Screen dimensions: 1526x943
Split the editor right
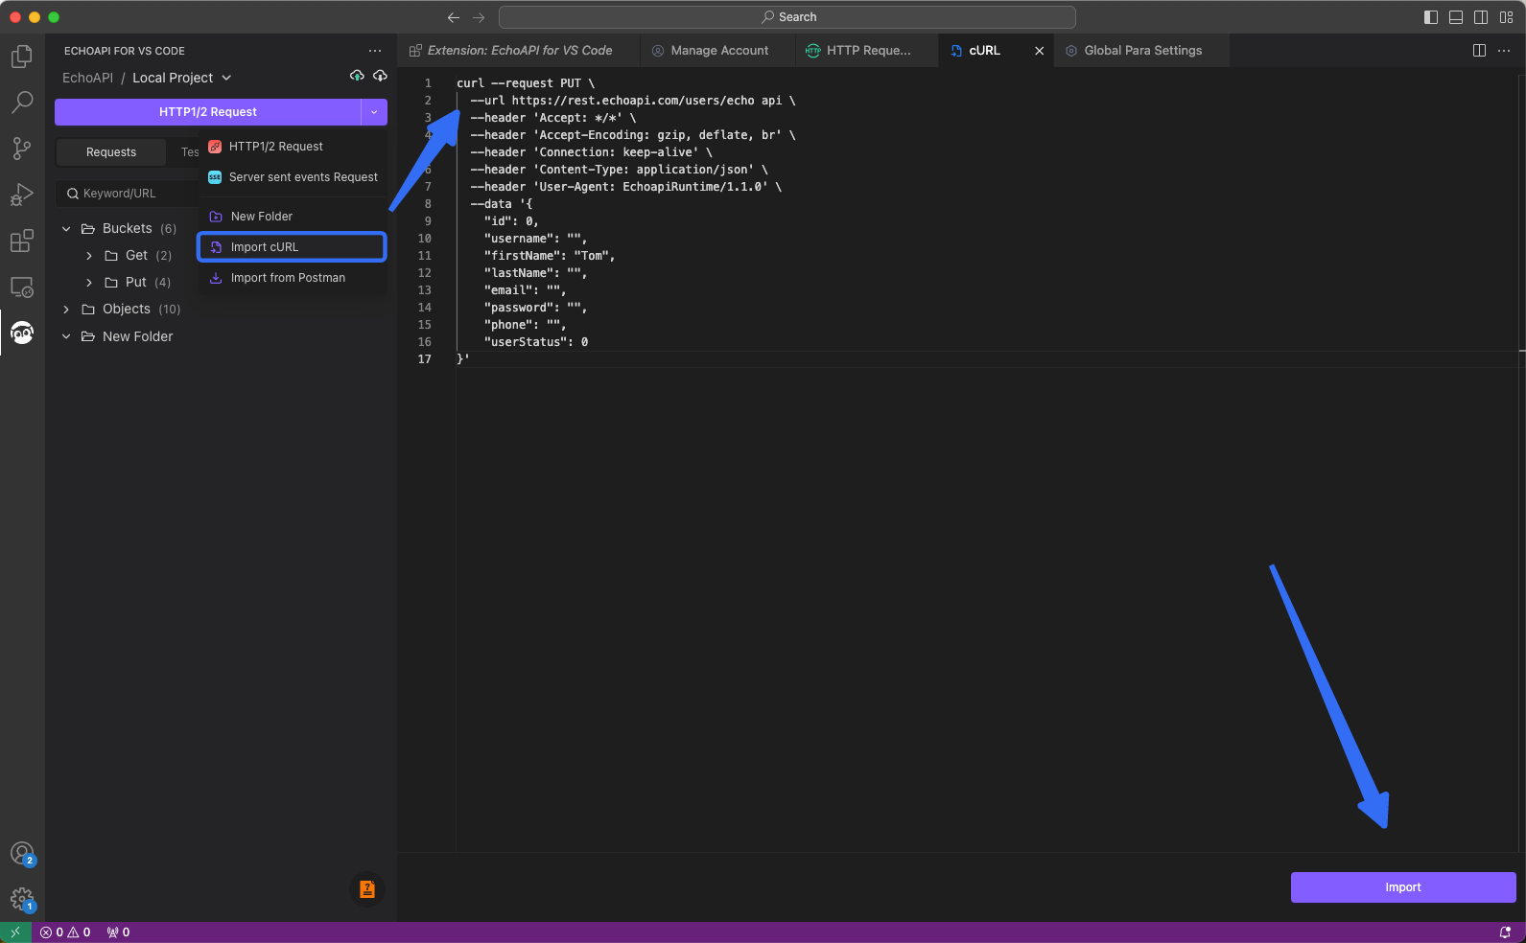(1479, 51)
